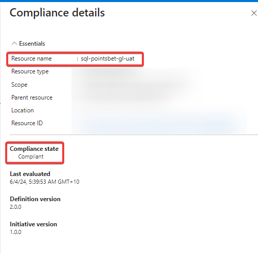Viewport: 258px width, 254px height.
Task: Close the Compliance details panel
Action: click(254, 13)
